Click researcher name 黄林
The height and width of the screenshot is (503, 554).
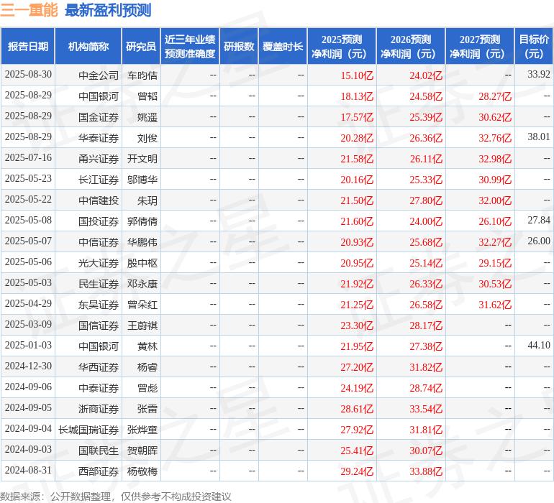(x=147, y=346)
